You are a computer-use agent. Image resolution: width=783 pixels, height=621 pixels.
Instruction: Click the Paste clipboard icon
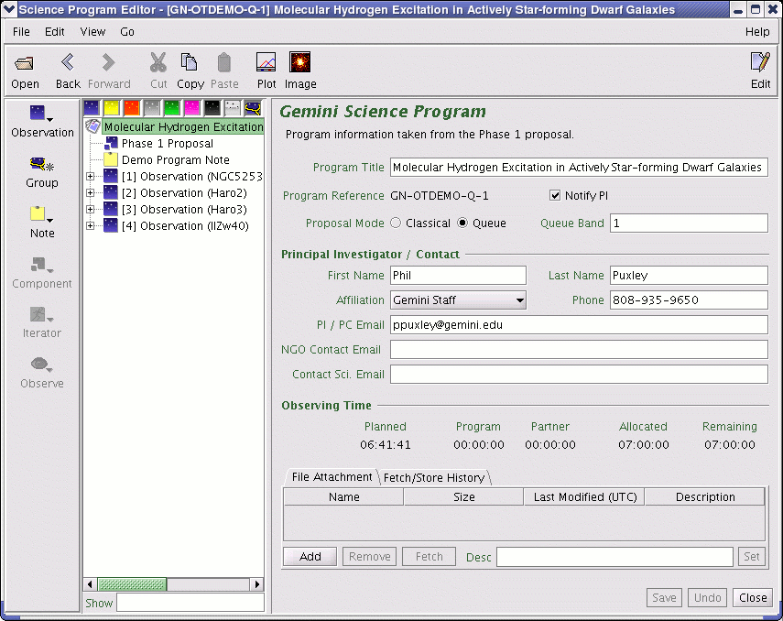223,62
